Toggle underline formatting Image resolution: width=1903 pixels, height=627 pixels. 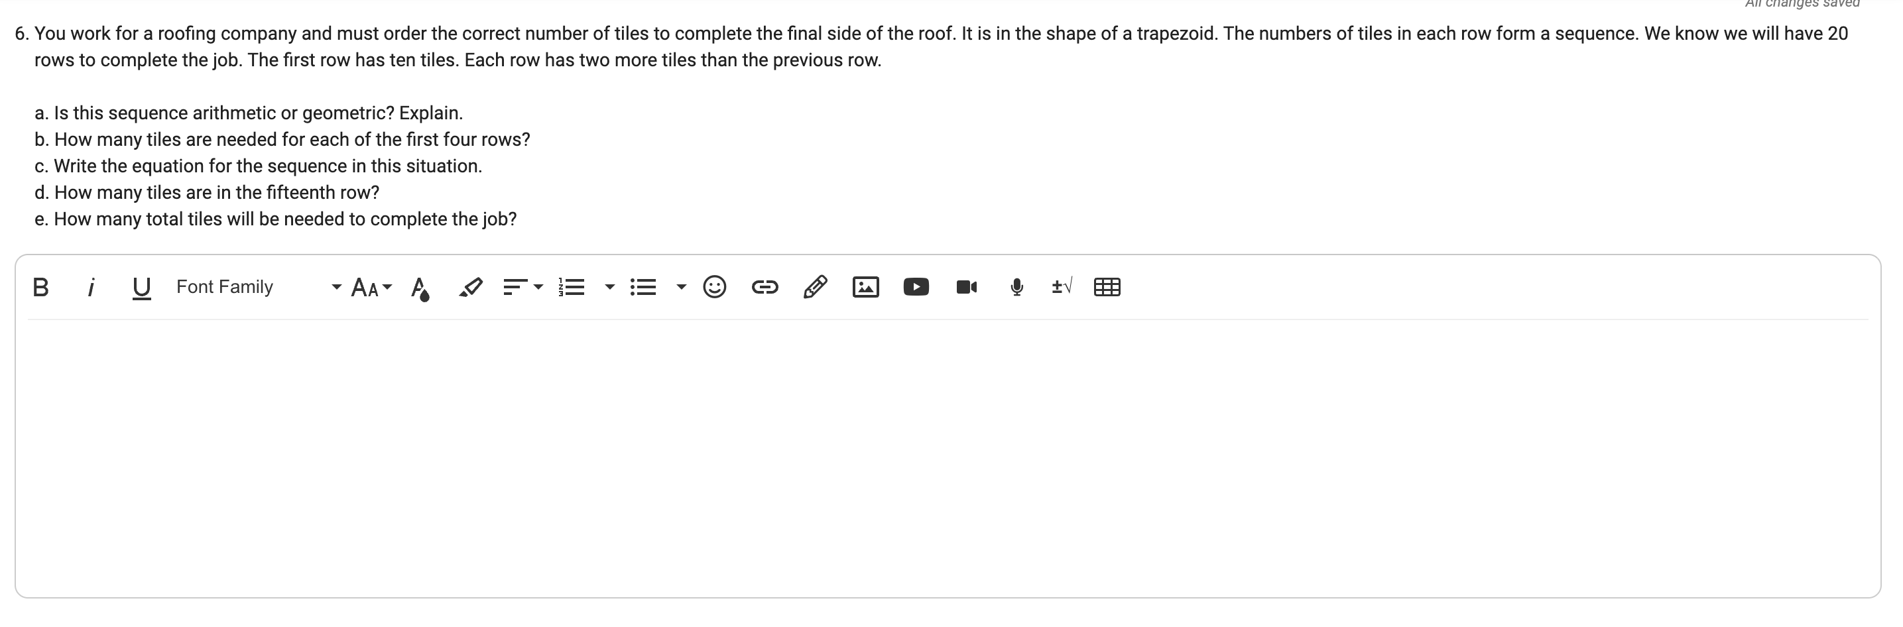tap(141, 287)
